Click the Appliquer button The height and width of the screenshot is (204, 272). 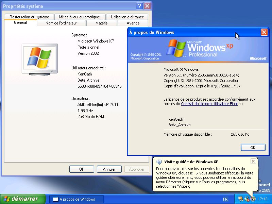137,169
